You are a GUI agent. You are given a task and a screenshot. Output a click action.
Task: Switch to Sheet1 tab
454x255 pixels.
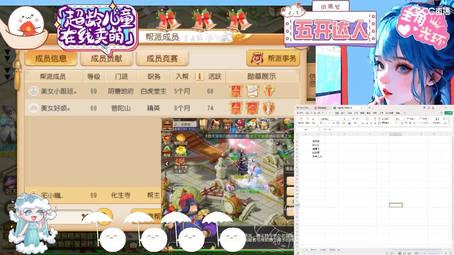tap(314, 250)
